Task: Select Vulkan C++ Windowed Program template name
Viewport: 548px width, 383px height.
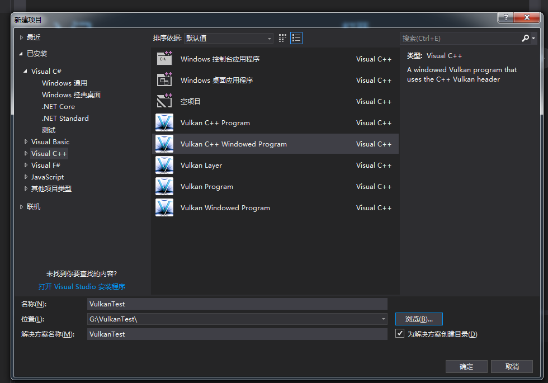Action: [234, 144]
